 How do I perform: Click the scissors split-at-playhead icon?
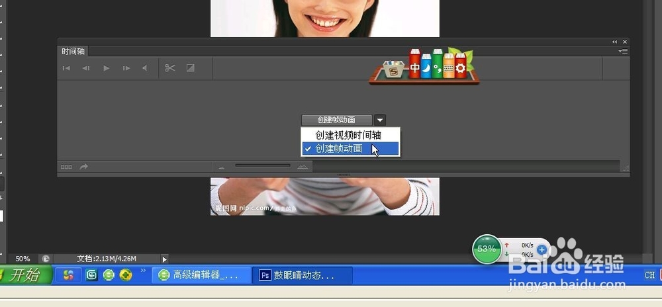(169, 68)
